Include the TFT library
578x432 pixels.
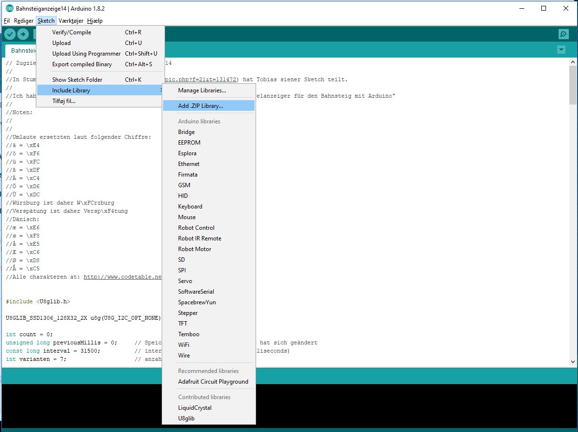209,324
